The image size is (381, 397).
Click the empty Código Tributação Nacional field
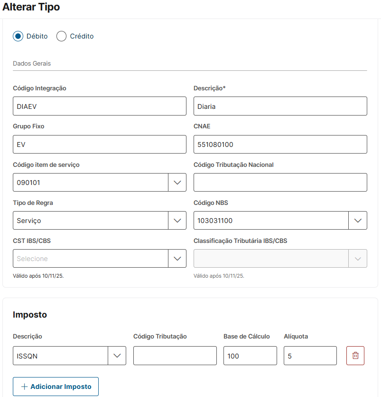click(x=280, y=183)
